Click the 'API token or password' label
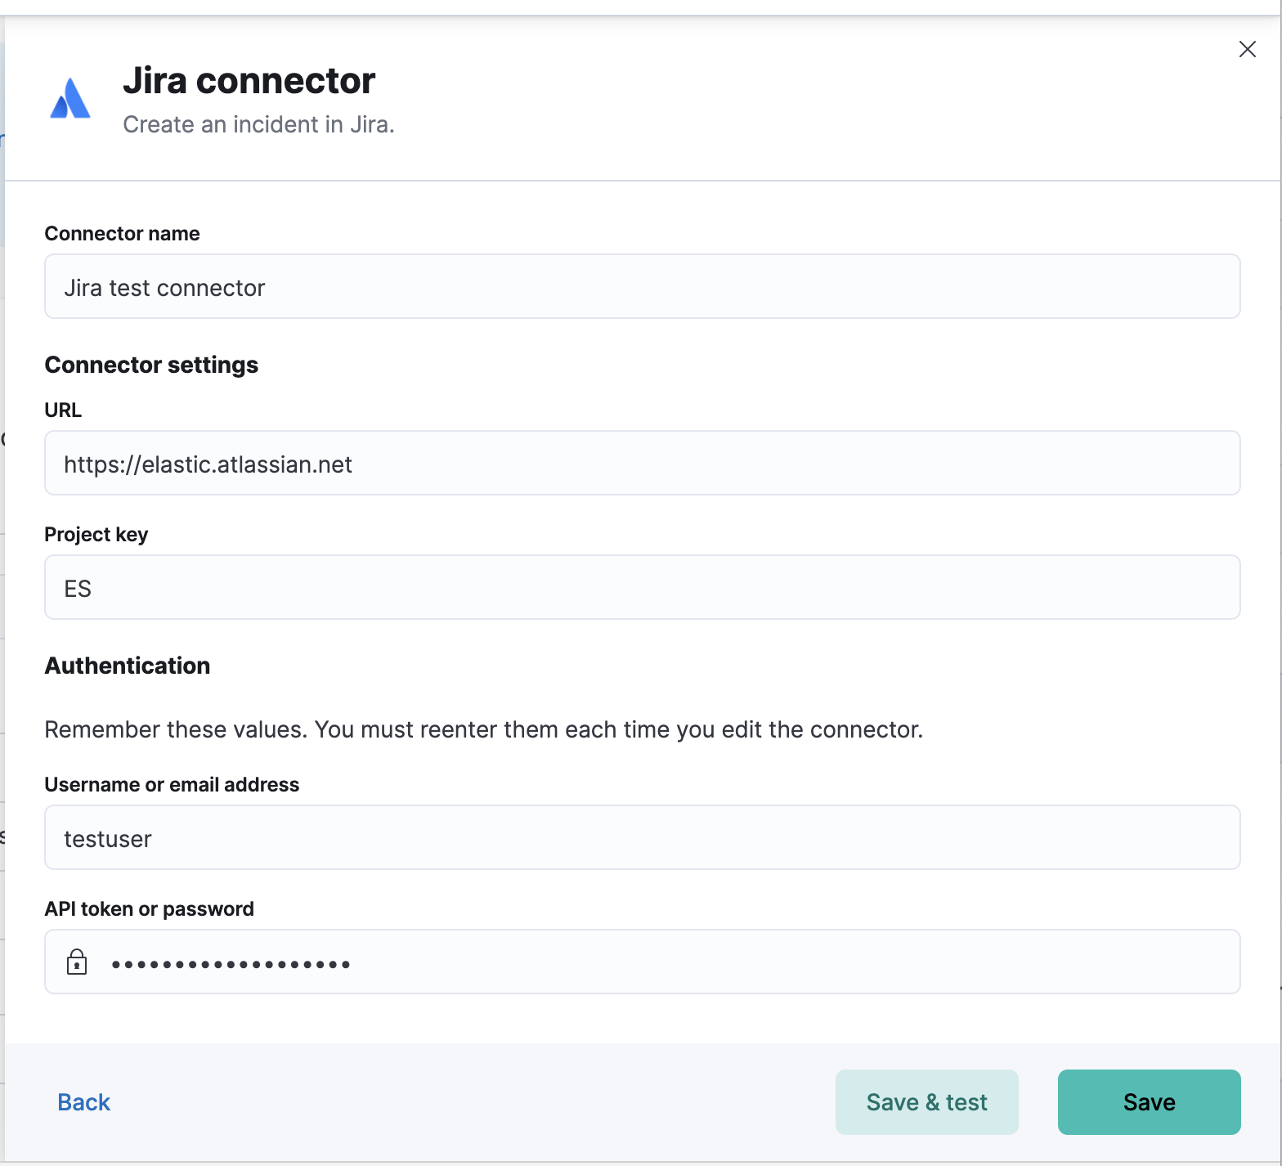Screen dimensions: 1282x1166 tap(149, 909)
